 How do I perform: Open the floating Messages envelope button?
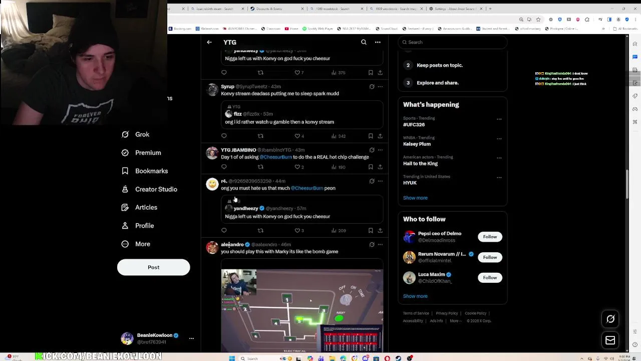(610, 340)
